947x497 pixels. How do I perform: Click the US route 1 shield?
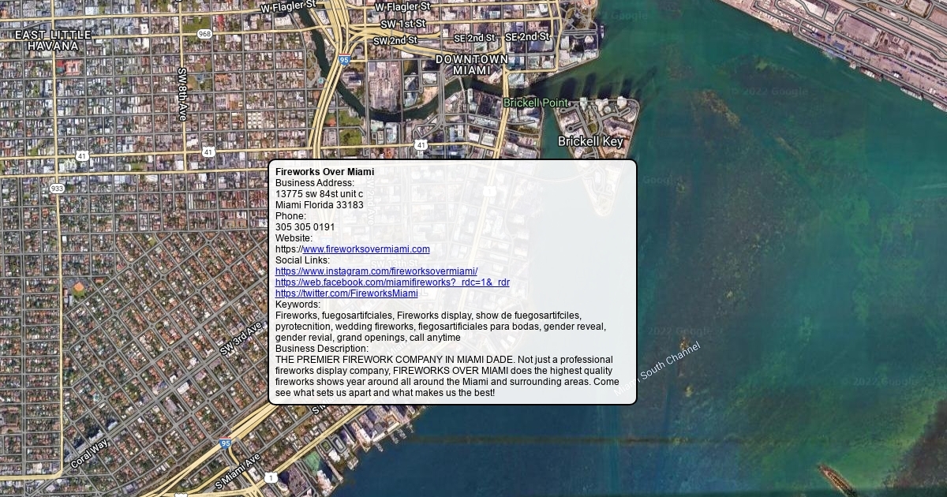[x=271, y=477]
